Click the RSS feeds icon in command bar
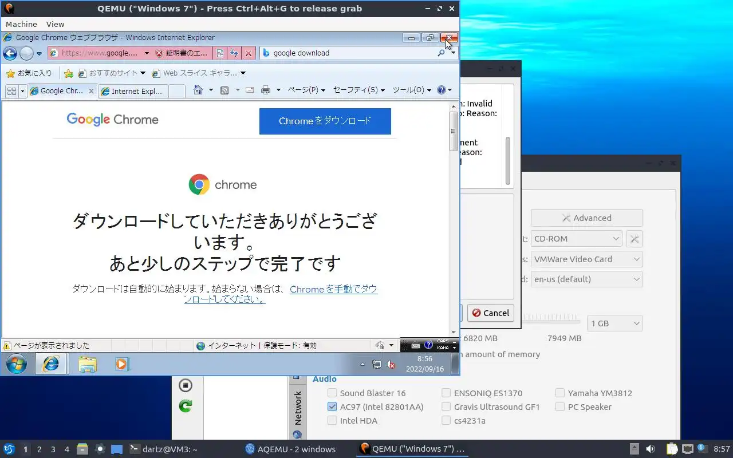 (x=225, y=90)
